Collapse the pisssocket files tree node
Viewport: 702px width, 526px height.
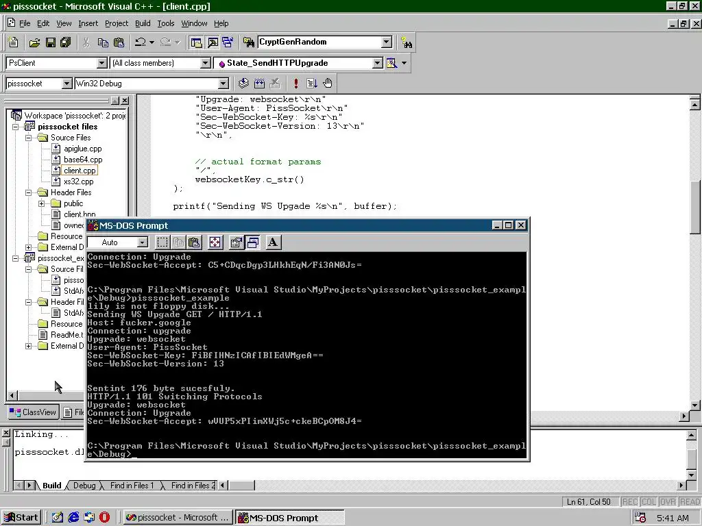(16, 127)
